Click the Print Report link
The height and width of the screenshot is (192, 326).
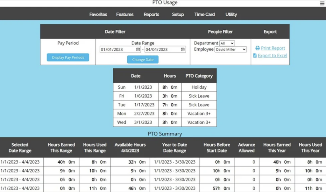tap(272, 48)
